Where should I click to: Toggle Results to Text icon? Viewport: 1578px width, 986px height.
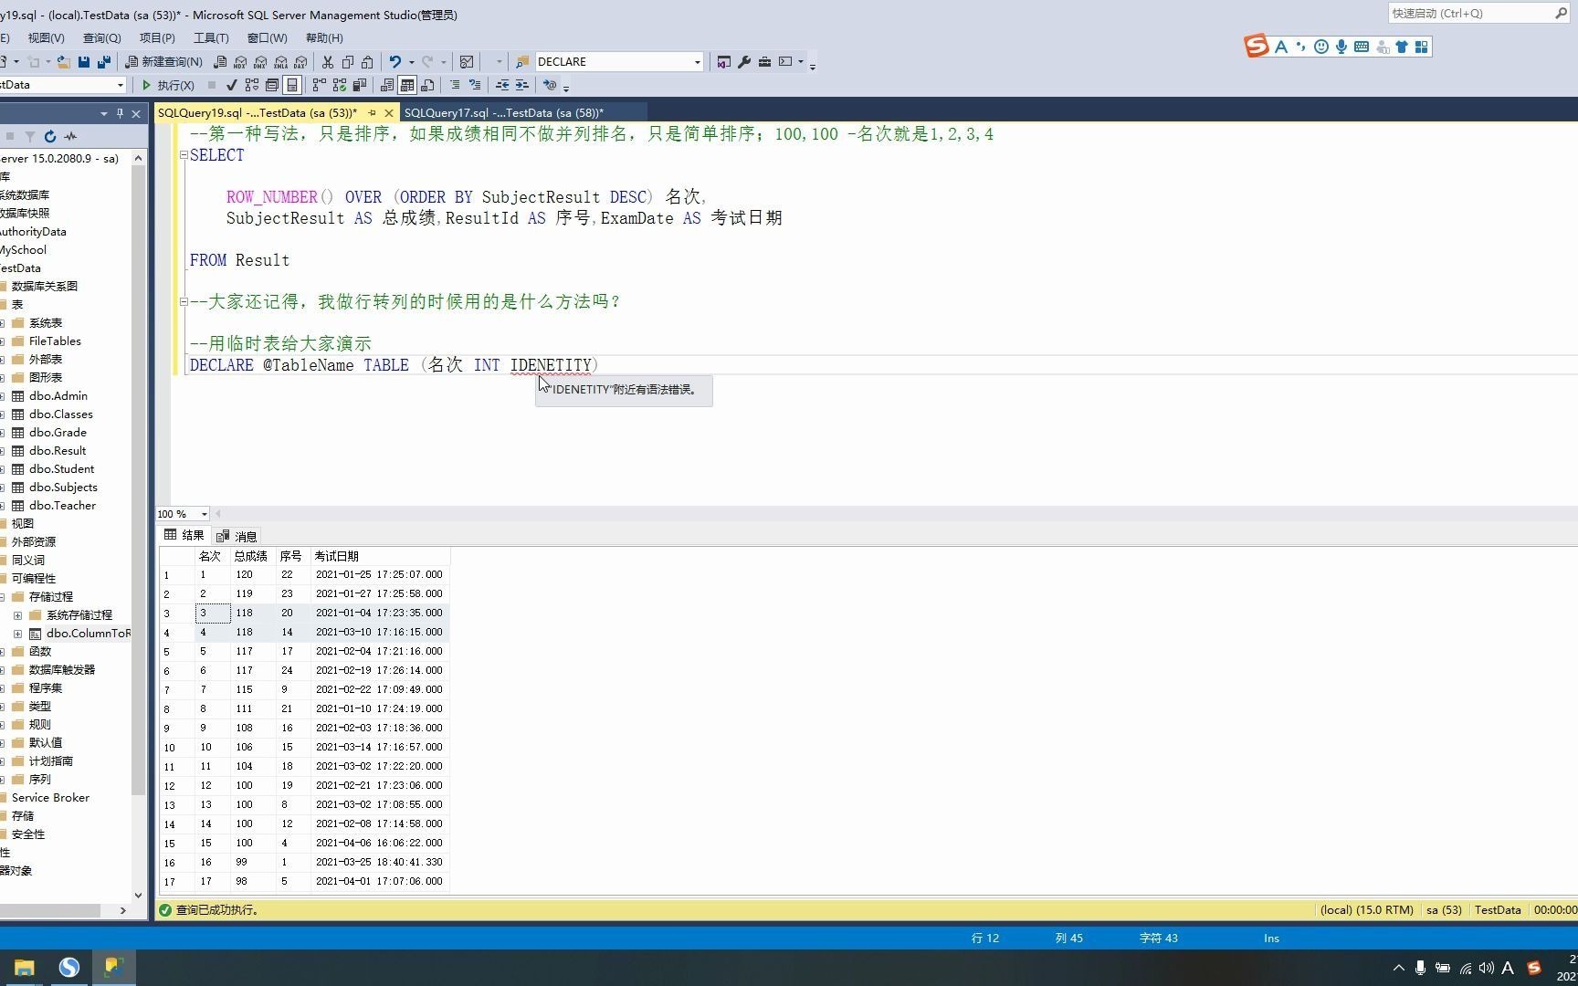[x=387, y=85]
